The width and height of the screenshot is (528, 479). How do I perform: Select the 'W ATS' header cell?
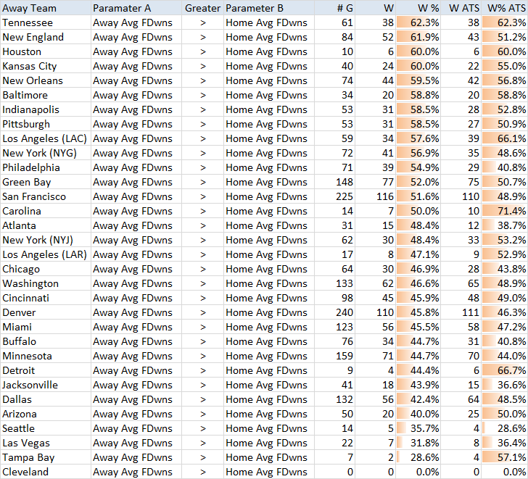tap(461, 7)
